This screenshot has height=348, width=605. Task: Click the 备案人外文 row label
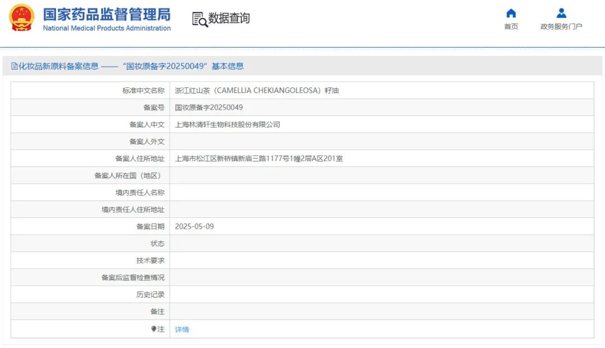(147, 141)
